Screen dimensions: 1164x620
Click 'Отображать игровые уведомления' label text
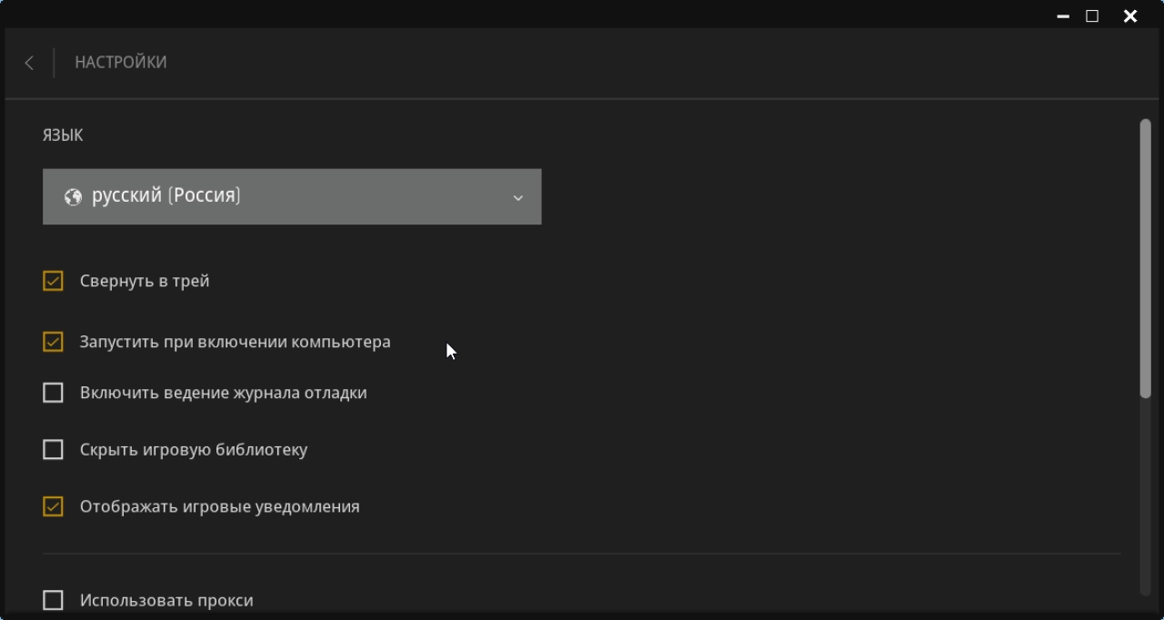[220, 506]
